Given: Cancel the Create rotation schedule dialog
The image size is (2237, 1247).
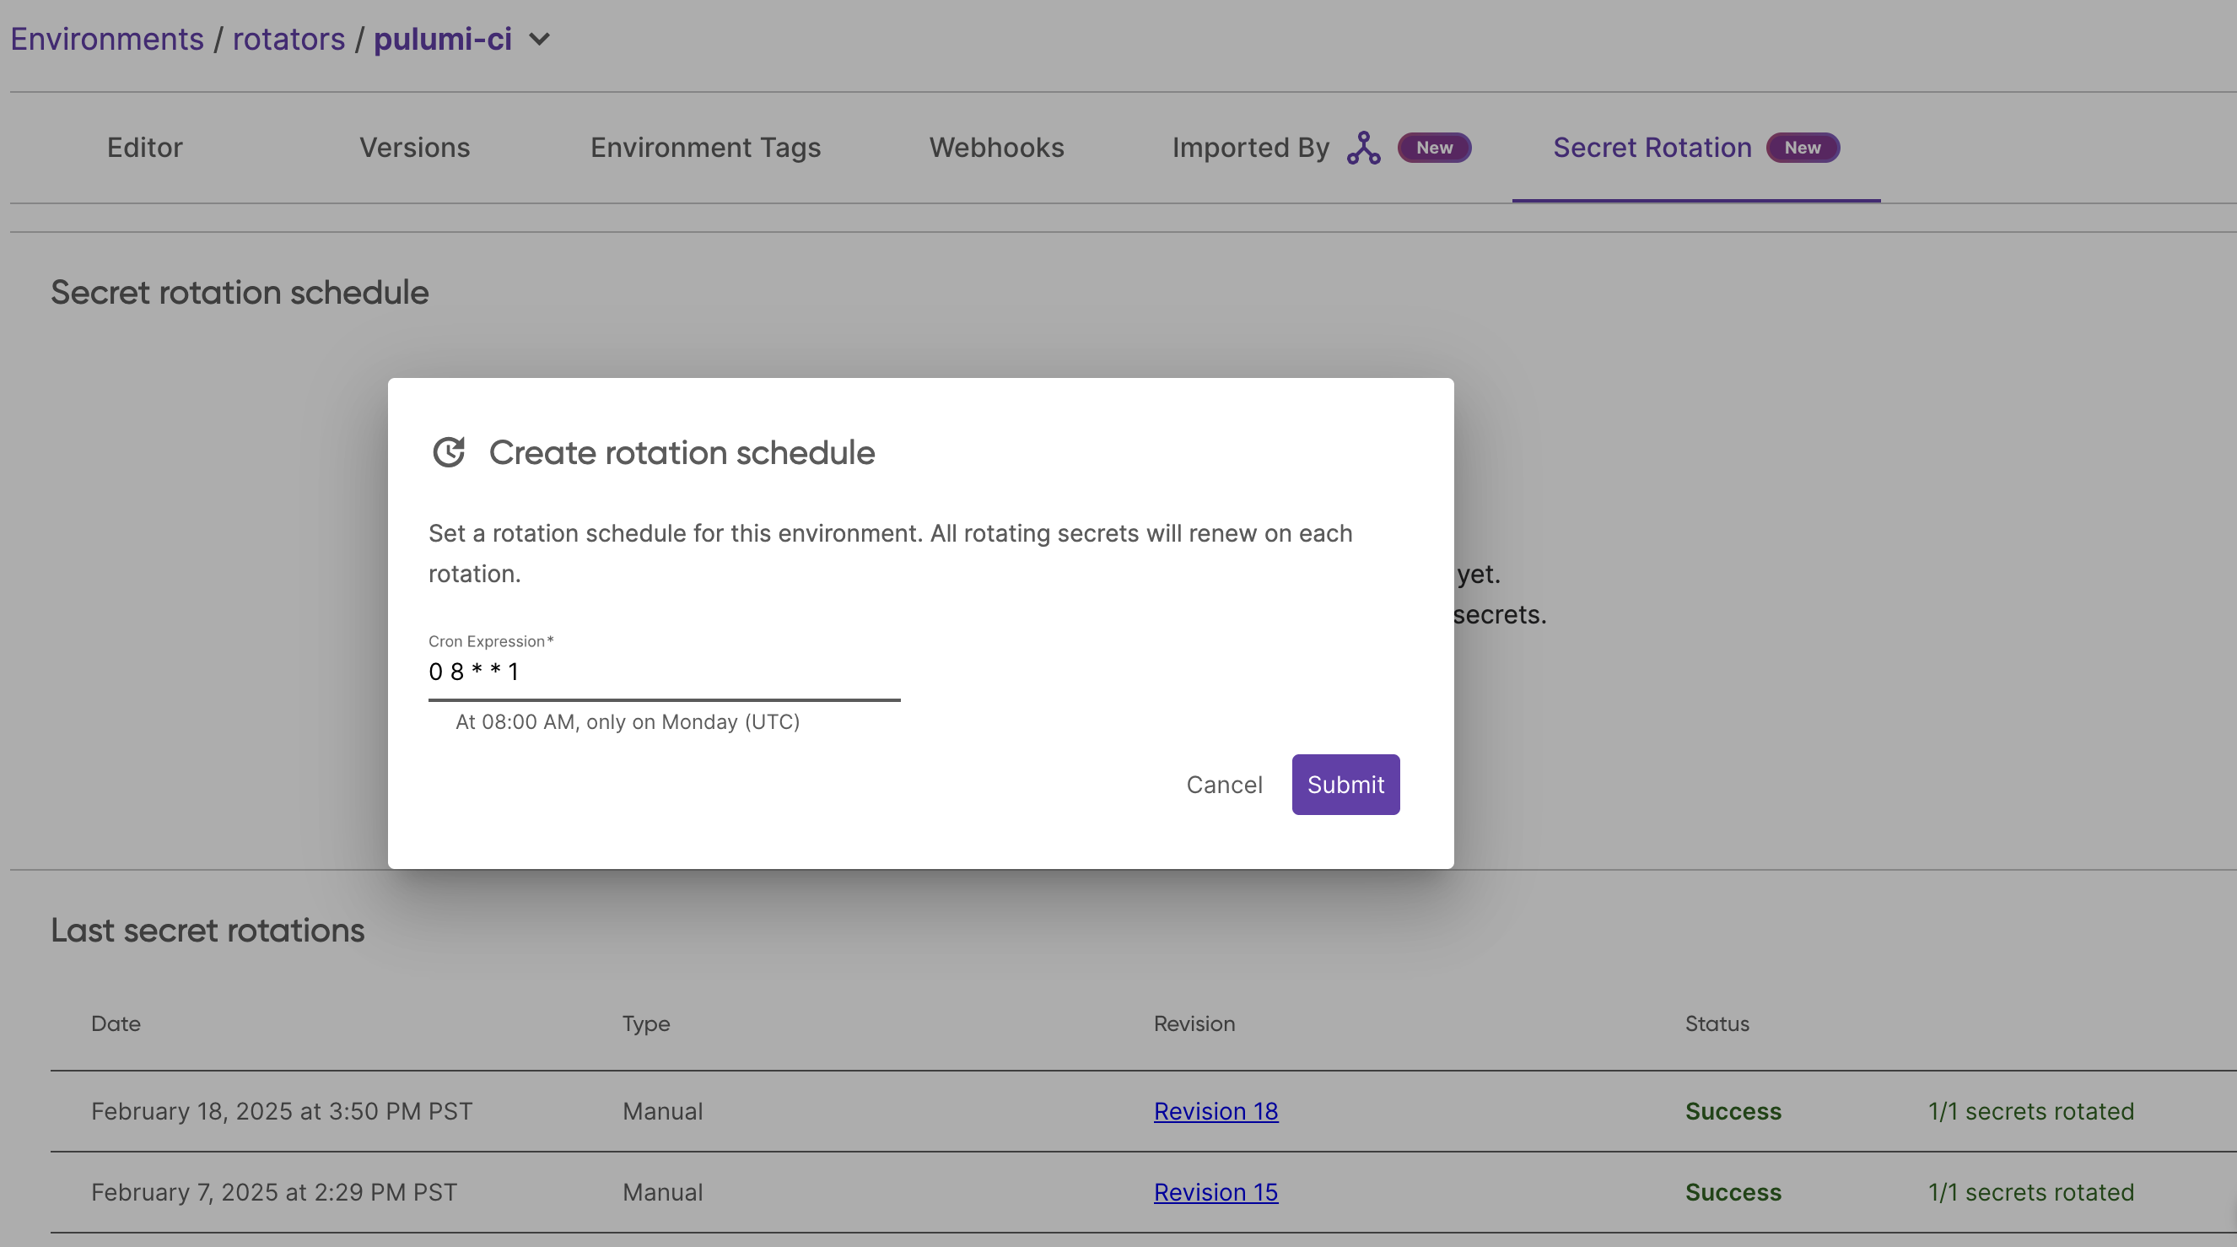Looking at the screenshot, I should 1225,784.
